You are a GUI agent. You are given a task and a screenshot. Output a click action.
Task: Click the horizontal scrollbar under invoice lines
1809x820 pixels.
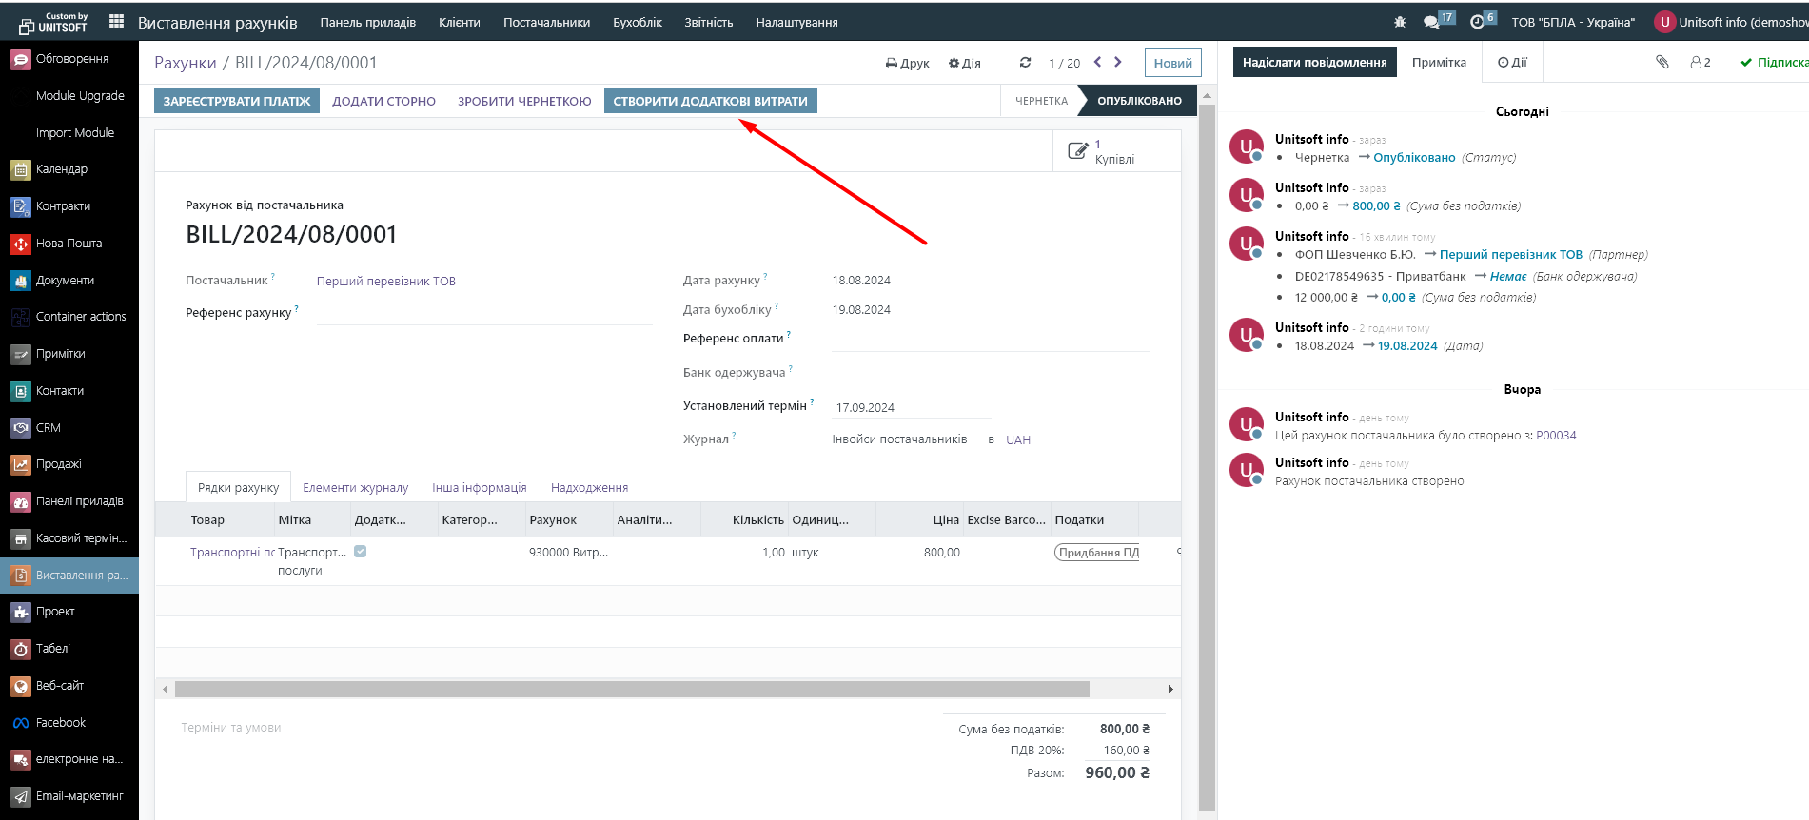(x=632, y=689)
